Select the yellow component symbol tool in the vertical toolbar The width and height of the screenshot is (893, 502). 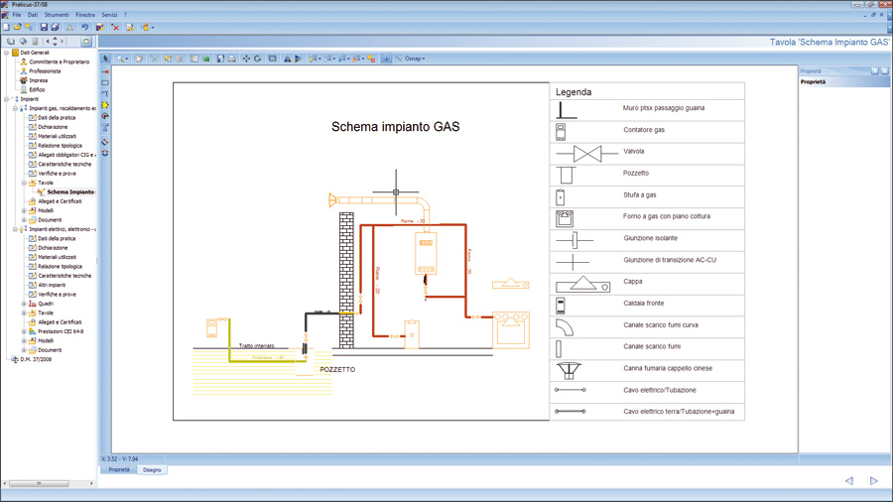point(105,105)
